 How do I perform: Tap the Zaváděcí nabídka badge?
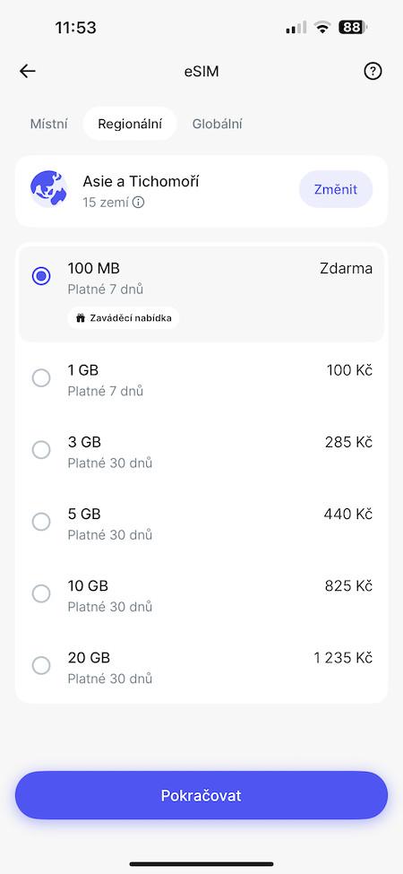click(124, 318)
